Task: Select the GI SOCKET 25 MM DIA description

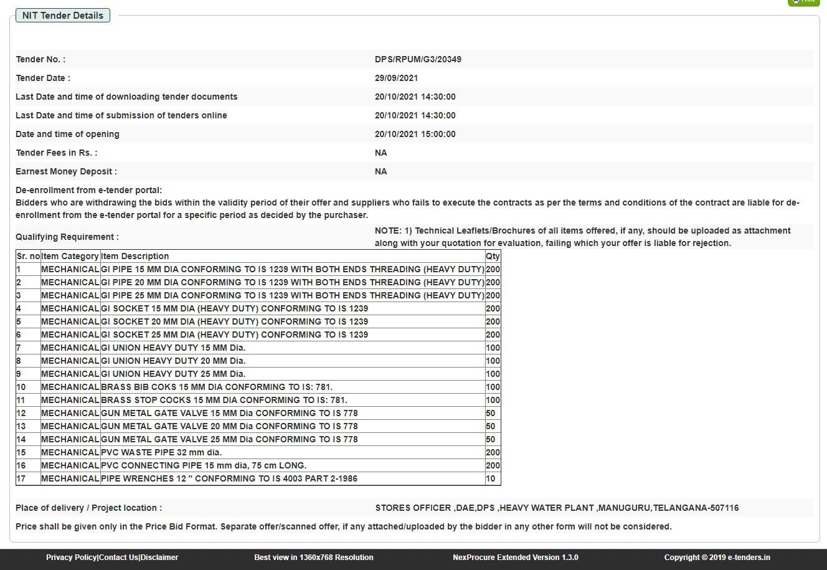Action: click(x=235, y=335)
